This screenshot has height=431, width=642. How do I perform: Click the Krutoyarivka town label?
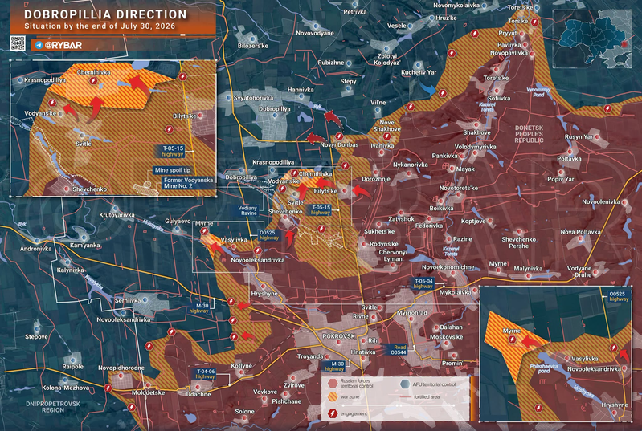(x=117, y=214)
